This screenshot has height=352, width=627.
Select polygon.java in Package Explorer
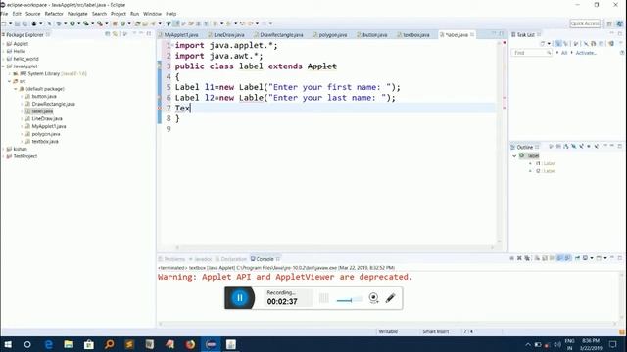(x=46, y=134)
